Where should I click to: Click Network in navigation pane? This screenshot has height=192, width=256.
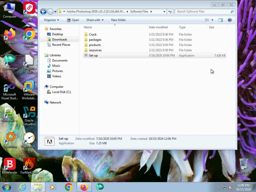click(53, 102)
